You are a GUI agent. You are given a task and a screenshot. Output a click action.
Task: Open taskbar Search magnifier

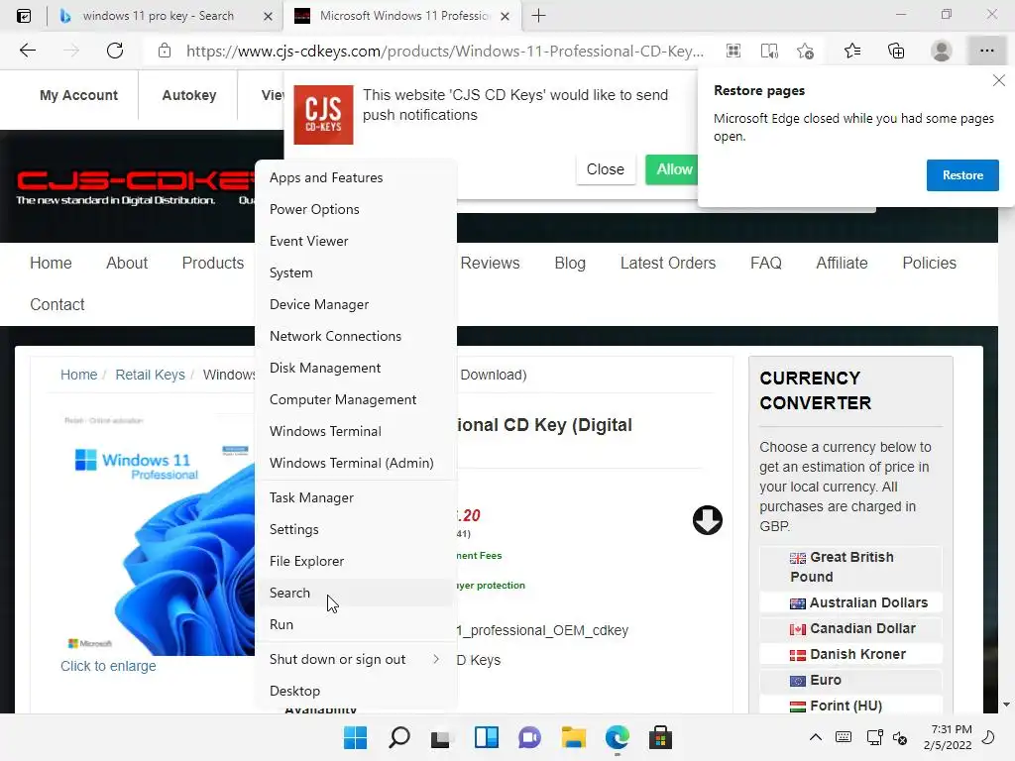[x=399, y=737]
